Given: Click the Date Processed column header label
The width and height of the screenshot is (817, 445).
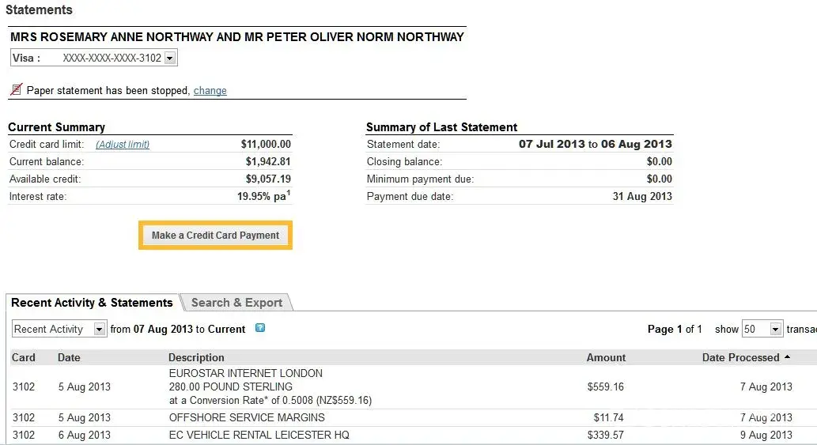Looking at the screenshot, I should (x=740, y=357).
